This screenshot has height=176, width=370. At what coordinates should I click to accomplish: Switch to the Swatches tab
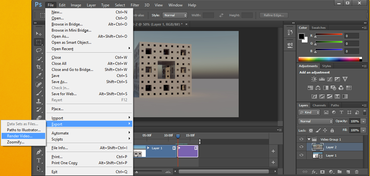tap(318, 27)
